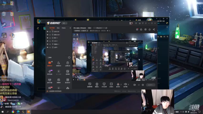This screenshot has width=203, height=114.
Task: Add a 摄像头 camera source from bottom bar
Action: click(97, 85)
